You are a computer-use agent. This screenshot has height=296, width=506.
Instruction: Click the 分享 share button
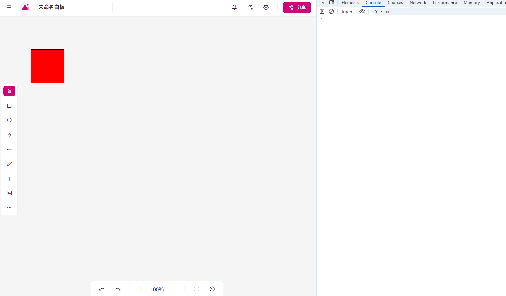pyautogui.click(x=297, y=7)
